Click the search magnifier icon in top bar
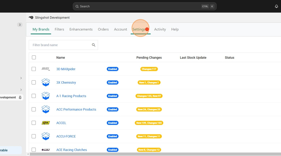Screen dimensions: 281x156 pyautogui.click(x=77, y=7)
